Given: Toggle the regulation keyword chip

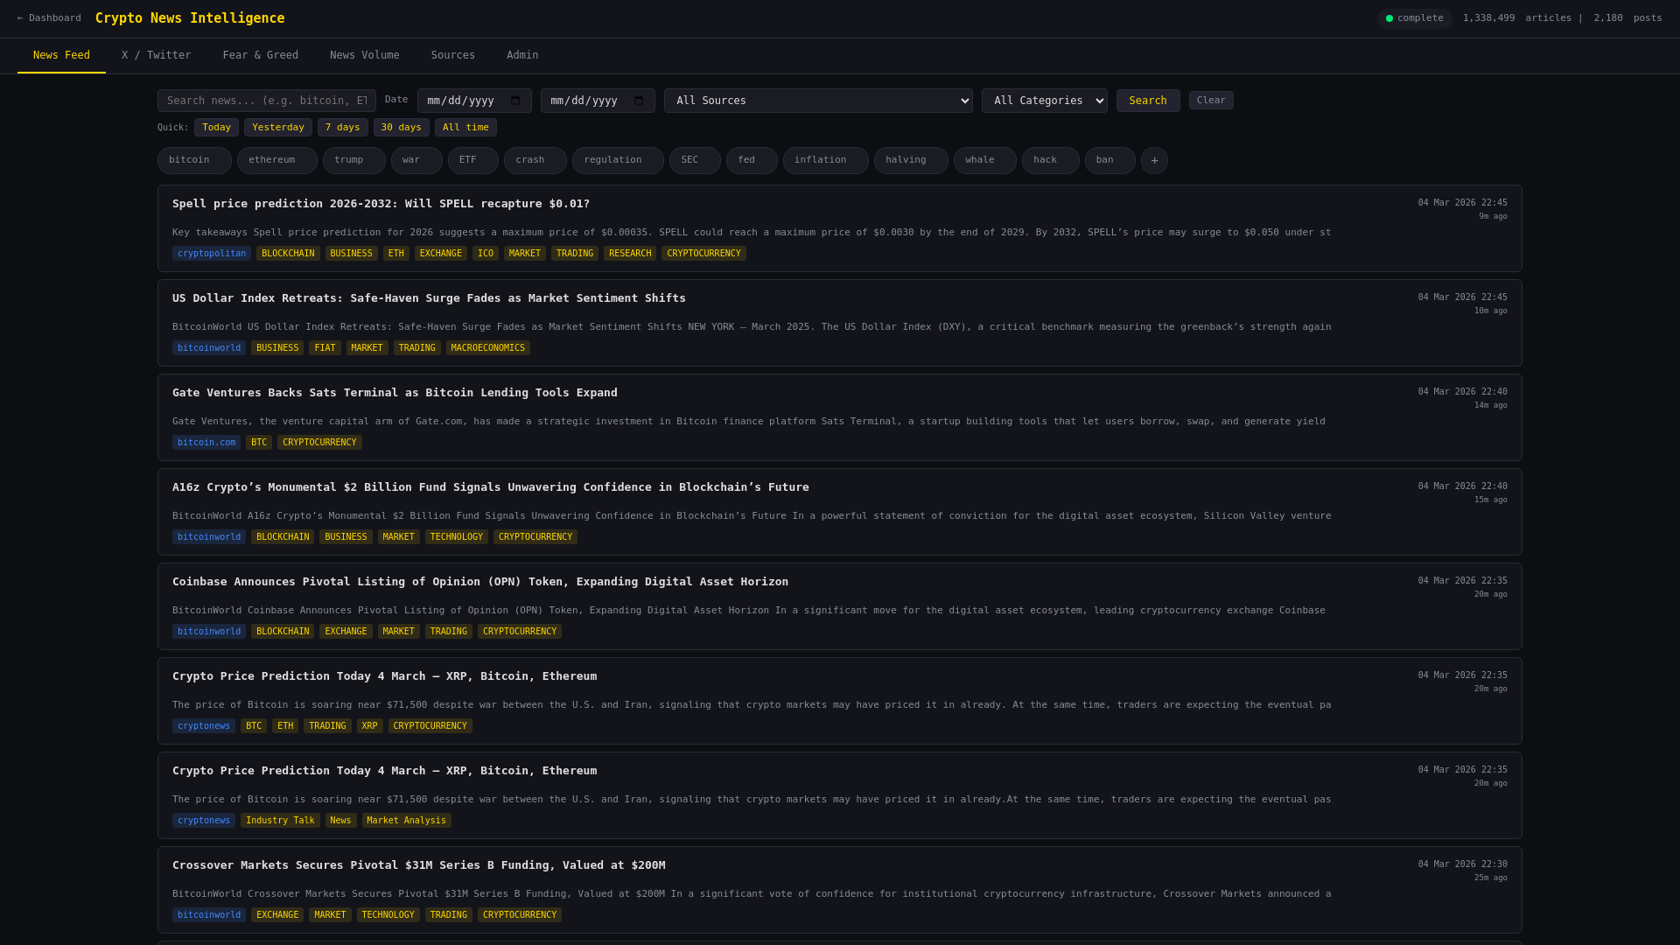Looking at the screenshot, I should coord(617,160).
